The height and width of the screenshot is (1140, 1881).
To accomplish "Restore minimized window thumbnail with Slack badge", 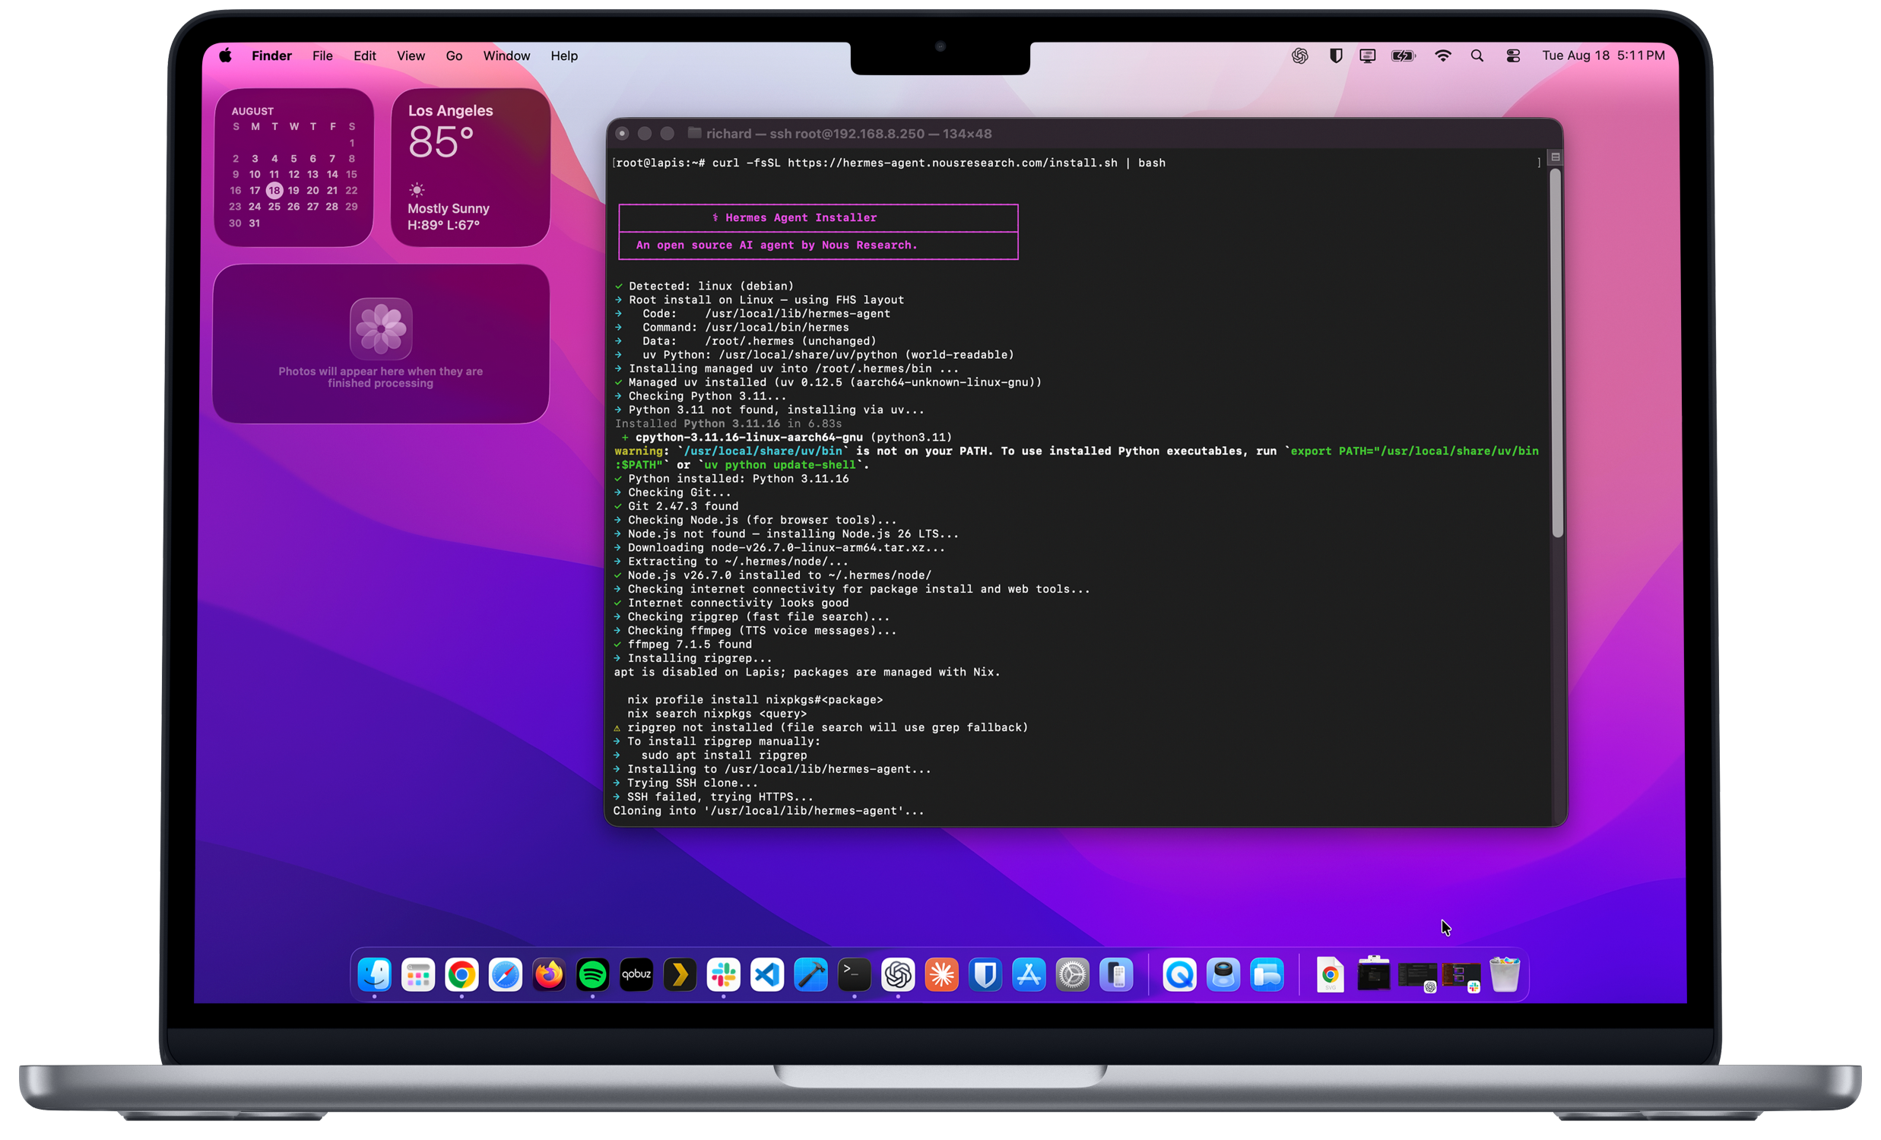I will tap(1461, 976).
